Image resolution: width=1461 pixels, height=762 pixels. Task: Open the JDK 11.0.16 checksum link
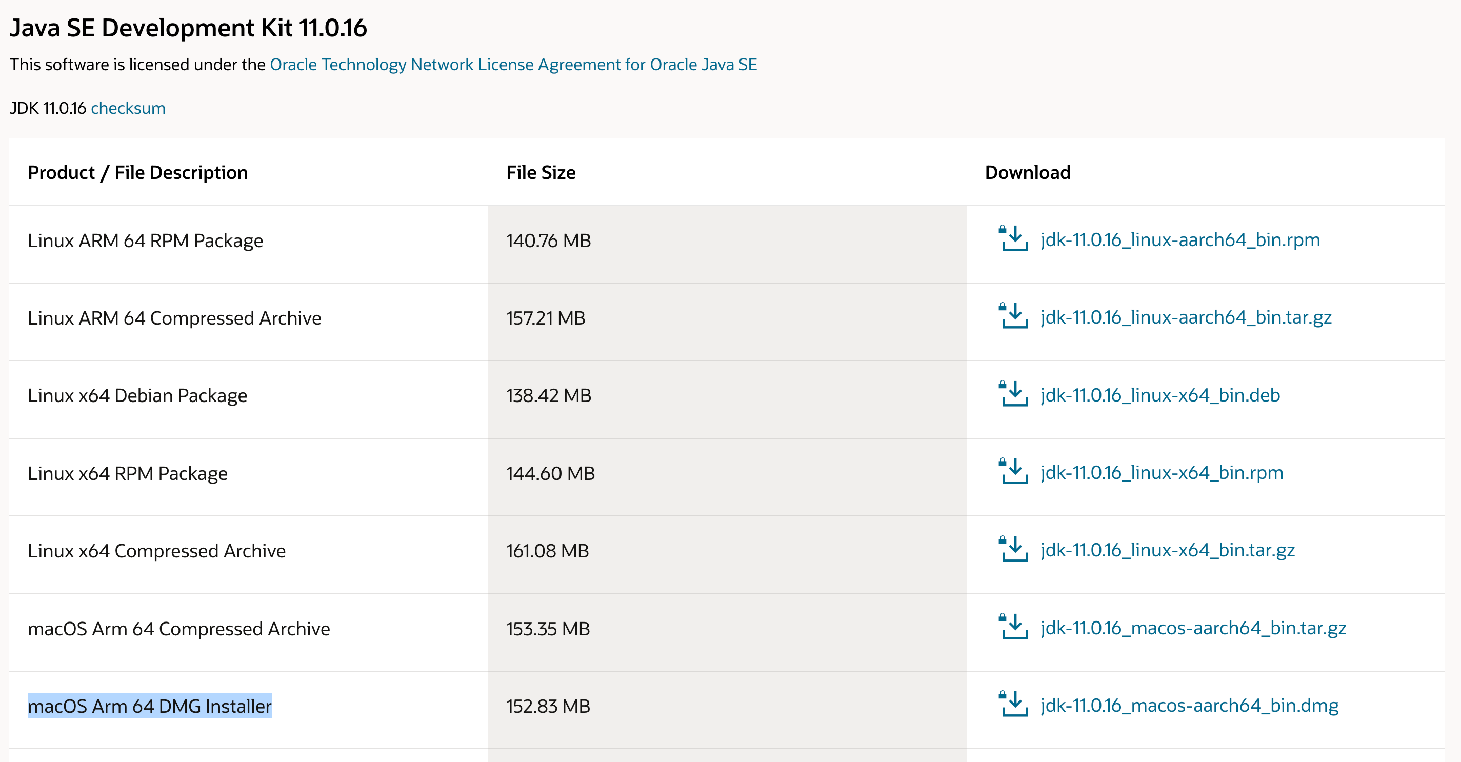pos(128,108)
